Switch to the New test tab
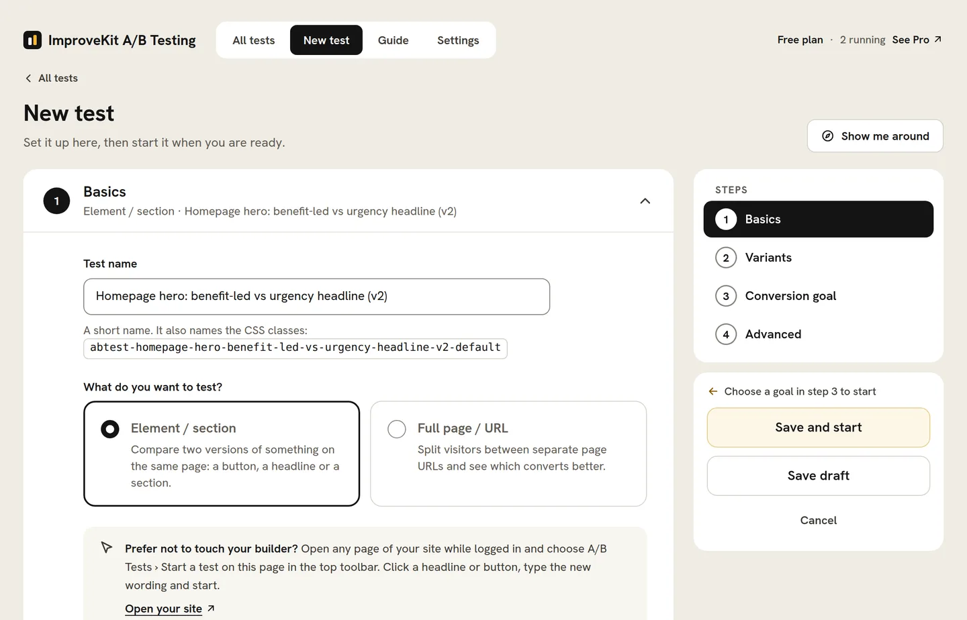The height and width of the screenshot is (620, 967). pyautogui.click(x=326, y=40)
